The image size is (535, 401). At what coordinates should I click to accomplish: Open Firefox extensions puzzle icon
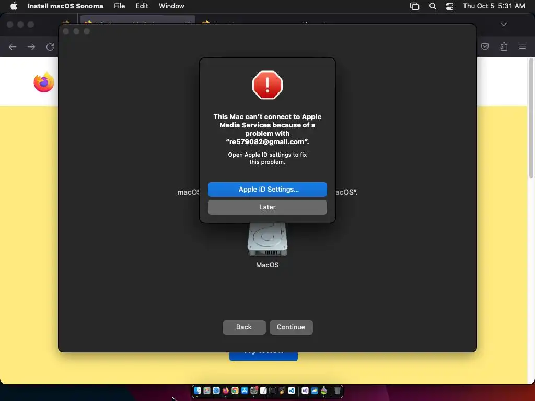coord(504,46)
